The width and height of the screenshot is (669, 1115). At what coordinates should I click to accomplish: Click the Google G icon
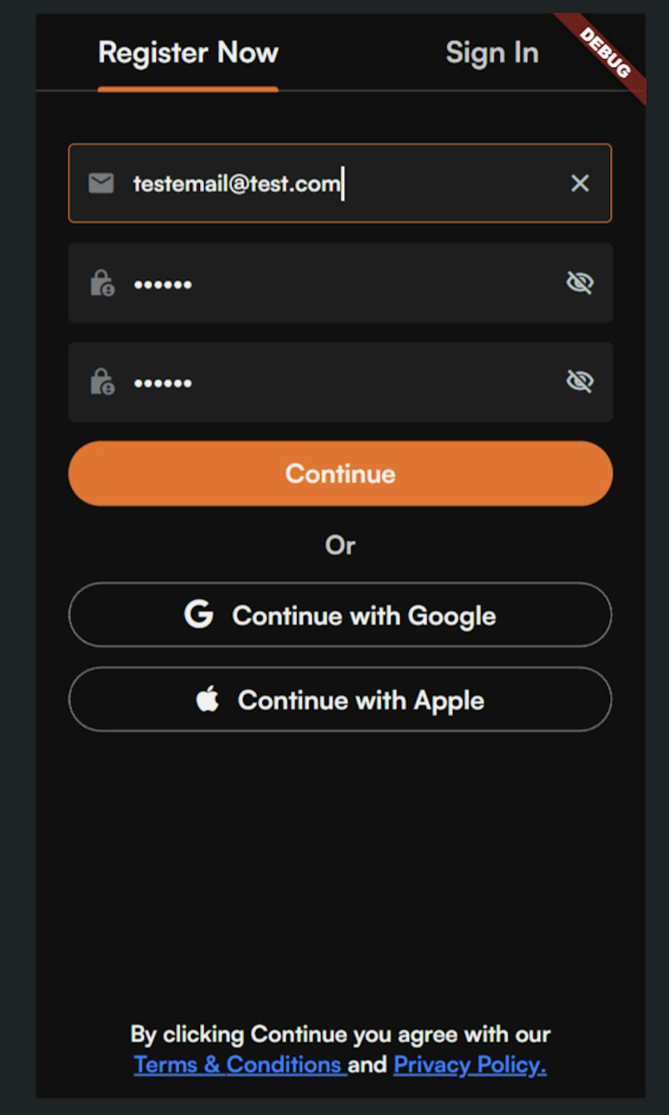(200, 615)
